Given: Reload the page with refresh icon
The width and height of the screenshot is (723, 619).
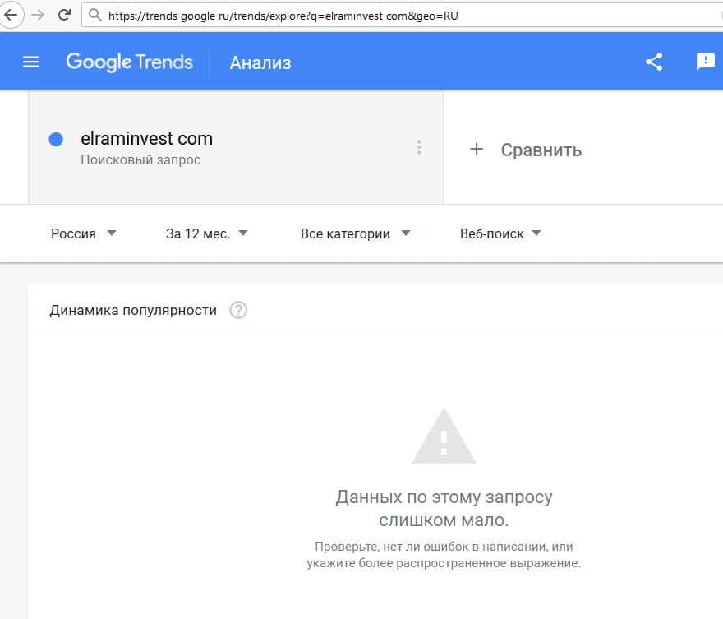Looking at the screenshot, I should point(63,15).
